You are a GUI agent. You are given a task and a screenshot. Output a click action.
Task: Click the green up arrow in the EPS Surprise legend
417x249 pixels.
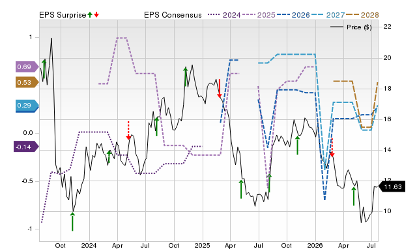90,14
